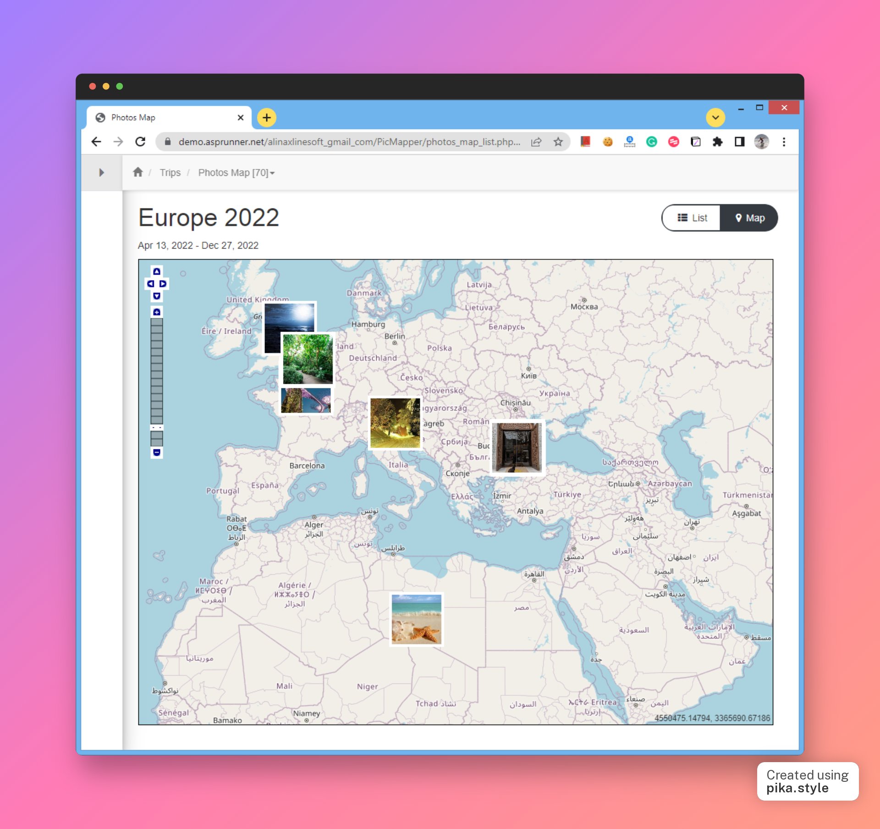Go to the Trips breadcrumb link

click(x=170, y=173)
